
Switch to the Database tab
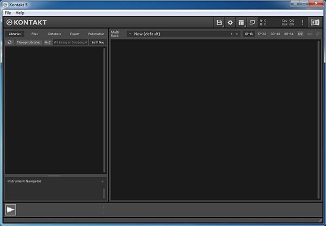click(x=55, y=34)
